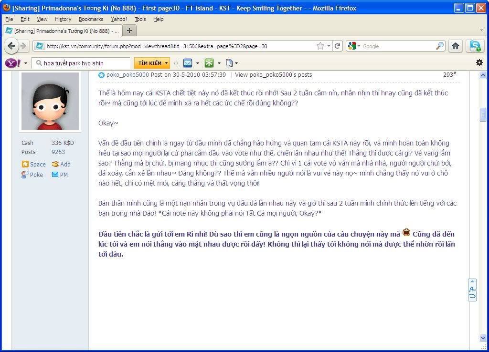The height and width of the screenshot is (352, 489).
Task: Open poko_poko5000 profile name link
Action: pyautogui.click(x=128, y=75)
